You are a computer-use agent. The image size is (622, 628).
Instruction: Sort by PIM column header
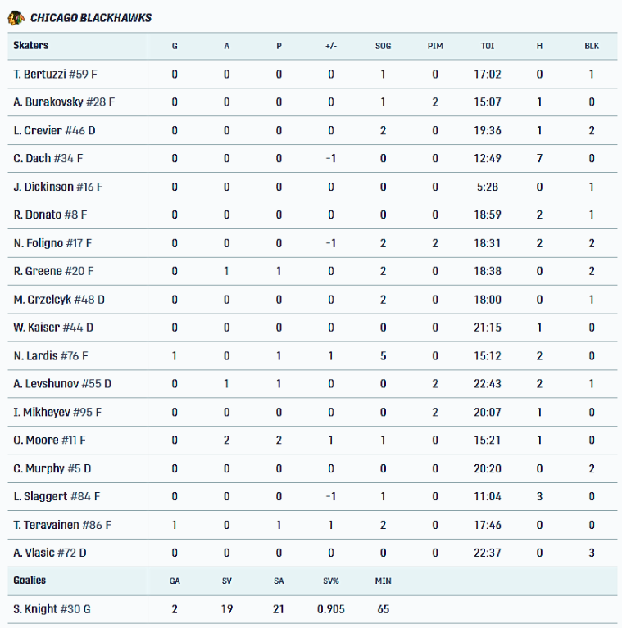[435, 46]
